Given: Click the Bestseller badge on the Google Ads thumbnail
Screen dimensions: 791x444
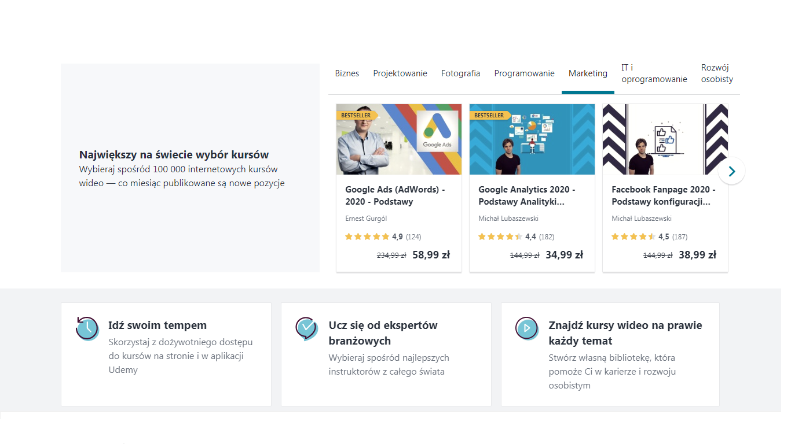Looking at the screenshot, I should pos(357,116).
